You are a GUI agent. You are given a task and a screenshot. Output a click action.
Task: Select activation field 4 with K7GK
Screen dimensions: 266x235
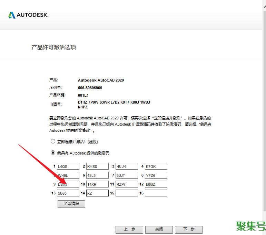(156, 167)
